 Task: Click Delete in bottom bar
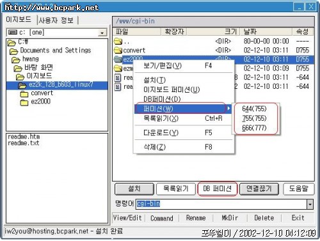click(x=264, y=218)
